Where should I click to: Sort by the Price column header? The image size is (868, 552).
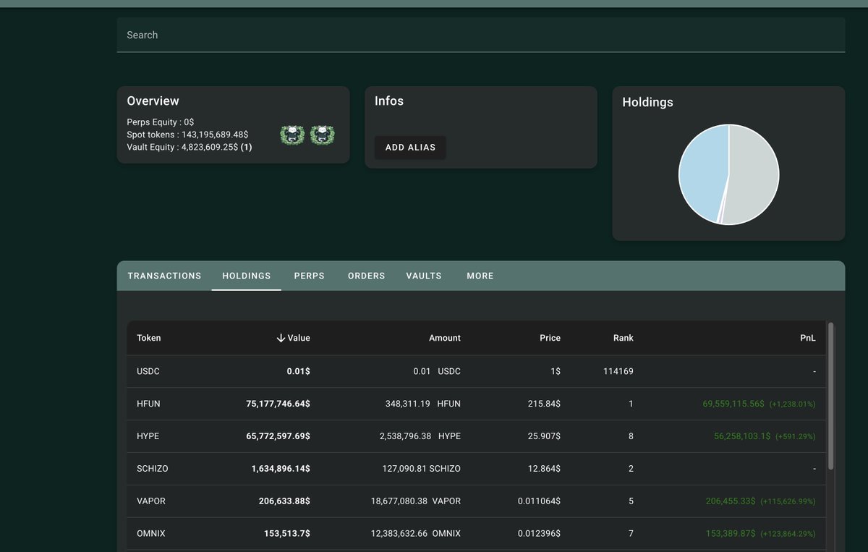[x=550, y=338]
